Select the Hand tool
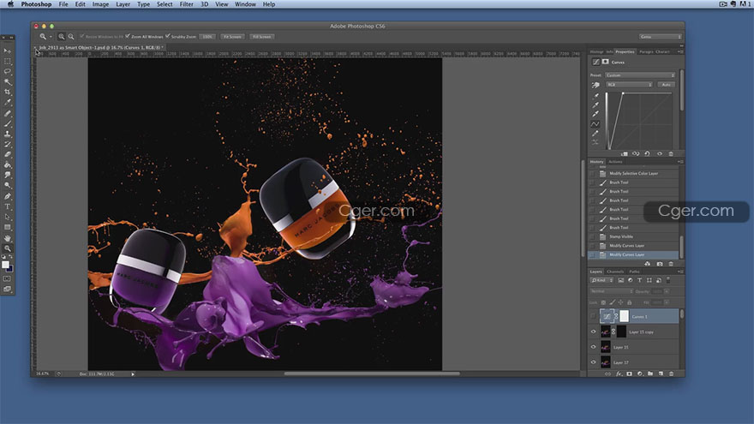The width and height of the screenshot is (754, 424). [x=7, y=238]
